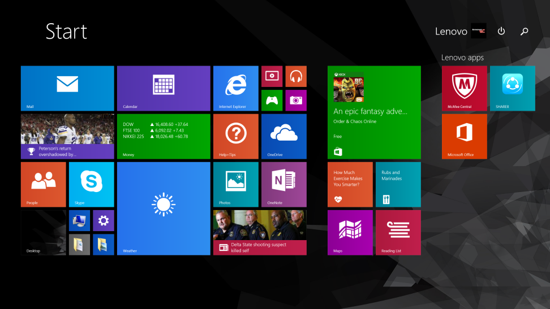The image size is (550, 309).
Task: Launch Internet Explorer tile
Action: click(236, 88)
